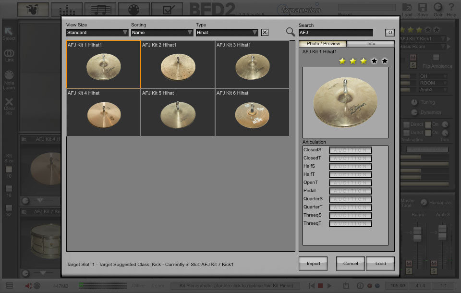Click the MIDI connector icon in status bar
Screen dimensions: 461x293
pyautogui.click(x=37, y=286)
